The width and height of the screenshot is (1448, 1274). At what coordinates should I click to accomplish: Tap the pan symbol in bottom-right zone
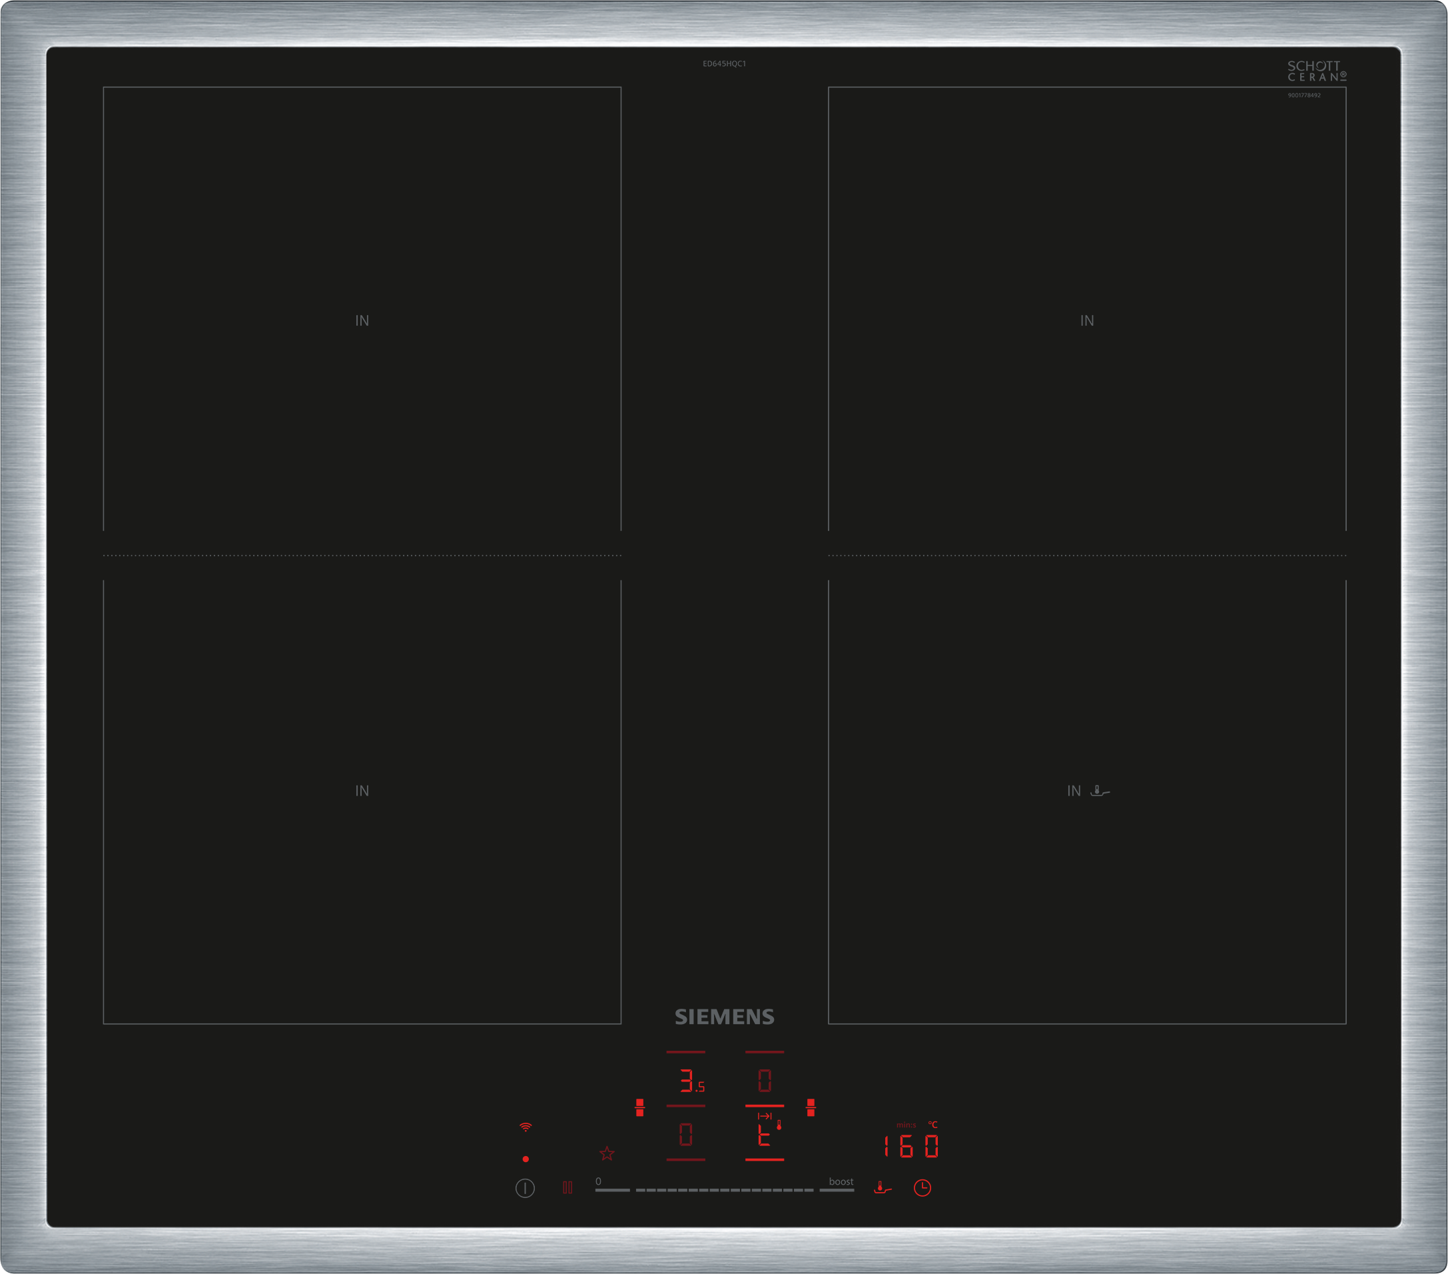click(1100, 791)
